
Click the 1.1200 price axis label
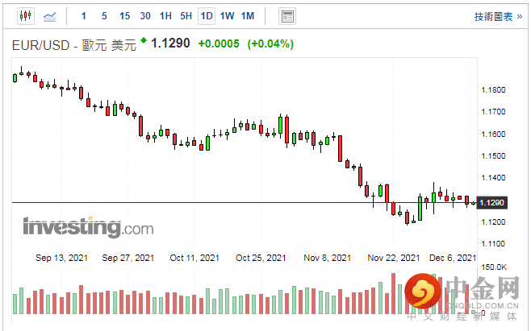(x=493, y=222)
